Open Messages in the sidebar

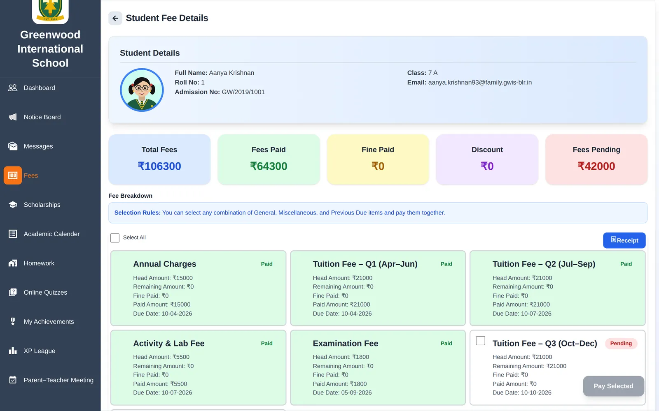(x=38, y=146)
